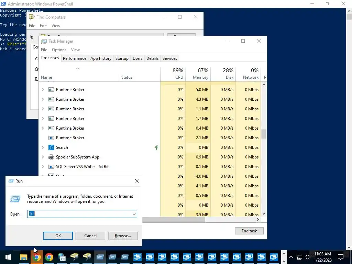Expand the Runtime Broker row using 1.1 MB
This screenshot has height=264, width=352.
pos(43,109)
